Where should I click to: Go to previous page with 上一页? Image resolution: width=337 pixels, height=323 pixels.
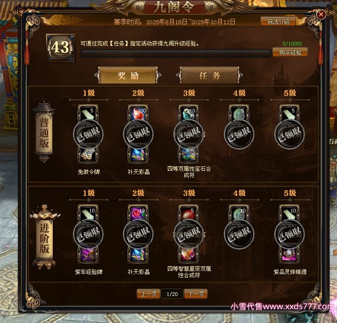(x=149, y=294)
